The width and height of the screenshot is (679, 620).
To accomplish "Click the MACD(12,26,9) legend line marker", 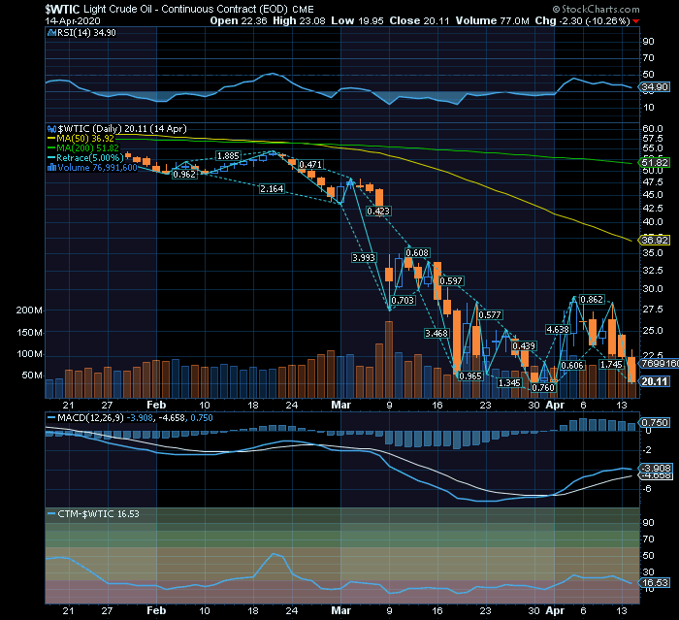I will click(51, 418).
